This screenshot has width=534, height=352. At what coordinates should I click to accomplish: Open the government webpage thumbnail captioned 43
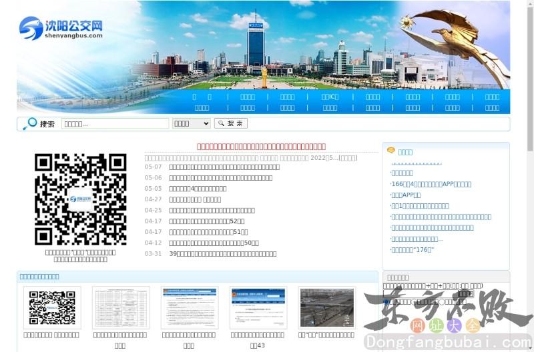[258, 307]
